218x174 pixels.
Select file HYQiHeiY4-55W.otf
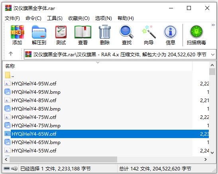pos(34,150)
